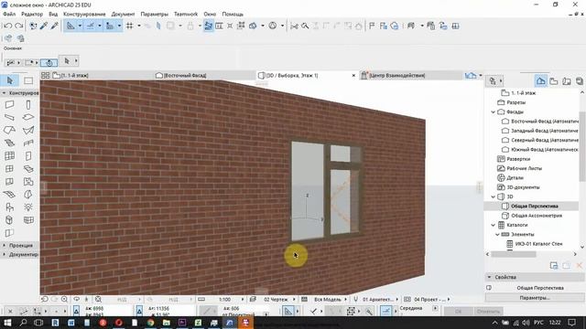The width and height of the screenshot is (586, 329).
Task: Select the Door tool in toolbox
Action: [28, 156]
